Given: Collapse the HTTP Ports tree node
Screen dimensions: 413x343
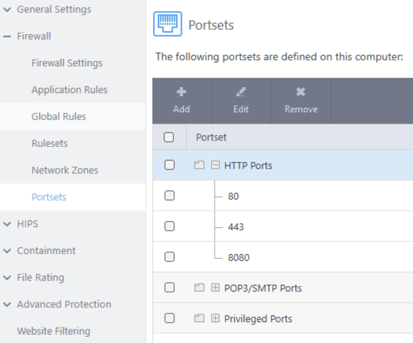Looking at the screenshot, I should pos(215,165).
